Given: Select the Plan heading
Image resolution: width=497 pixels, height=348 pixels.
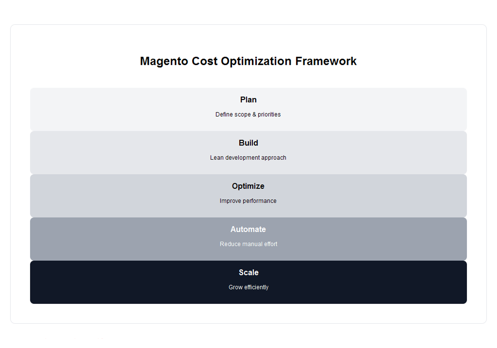Looking at the screenshot, I should coord(248,99).
